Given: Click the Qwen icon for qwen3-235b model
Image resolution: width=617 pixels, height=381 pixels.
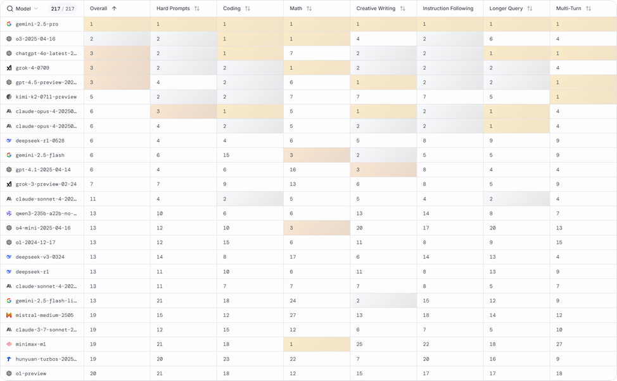Looking at the screenshot, I should tap(9, 214).
